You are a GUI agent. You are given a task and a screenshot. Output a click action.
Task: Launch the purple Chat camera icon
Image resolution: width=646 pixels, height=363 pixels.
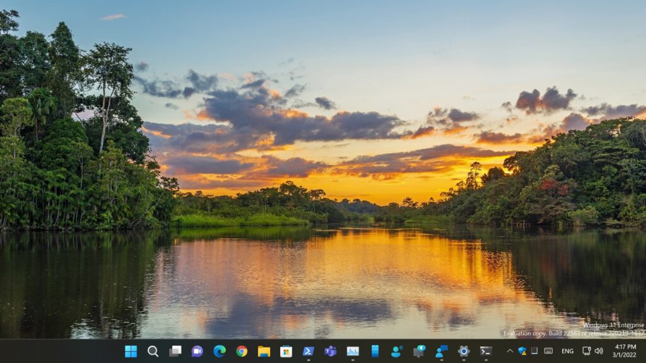point(197,351)
